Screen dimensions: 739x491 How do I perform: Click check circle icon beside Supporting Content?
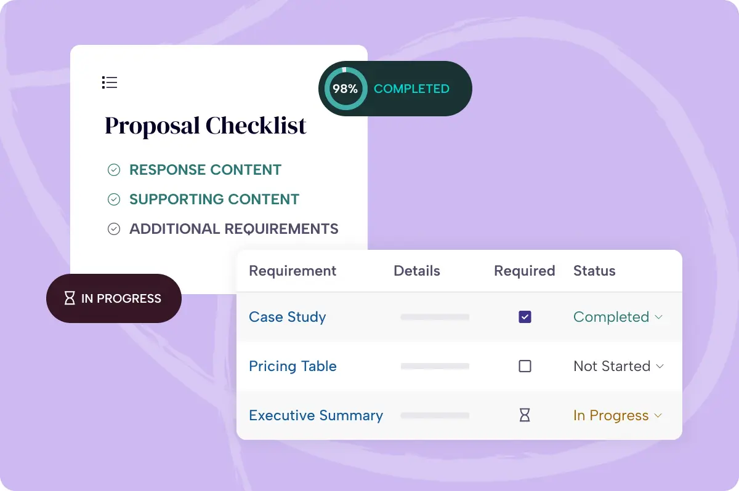pyautogui.click(x=114, y=199)
